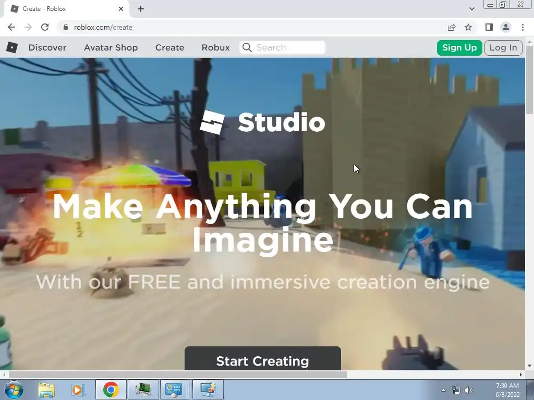Viewport: 534px width, 400px height.
Task: Open the green monitor app in taskbar
Action: click(143, 390)
